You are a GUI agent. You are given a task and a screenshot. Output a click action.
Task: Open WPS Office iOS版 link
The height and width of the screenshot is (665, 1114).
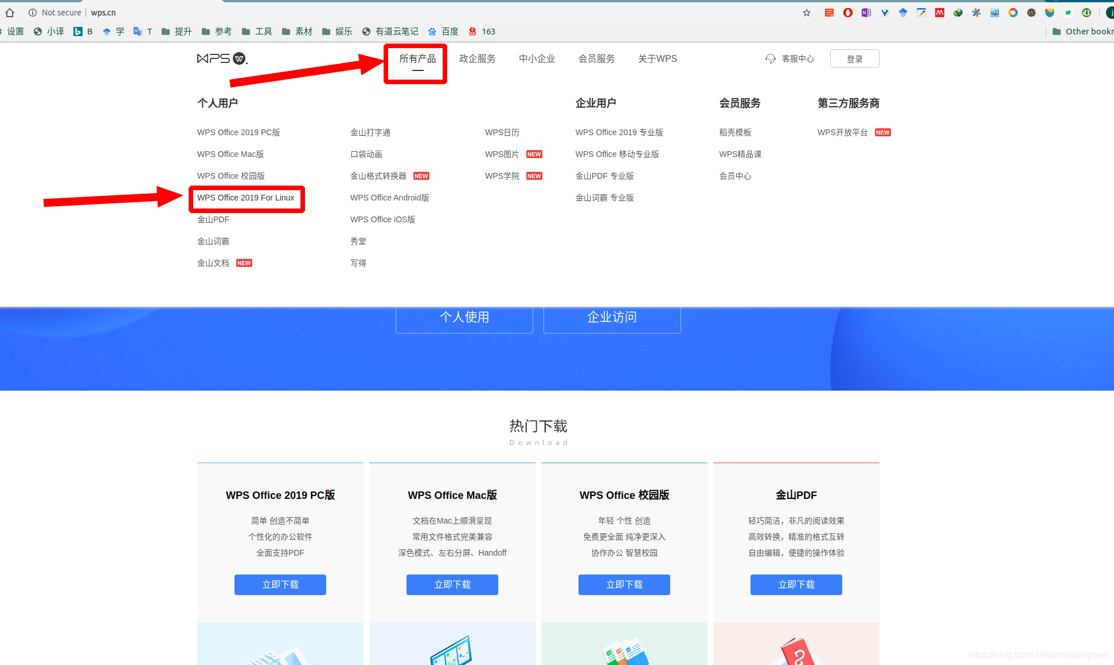pyautogui.click(x=382, y=219)
